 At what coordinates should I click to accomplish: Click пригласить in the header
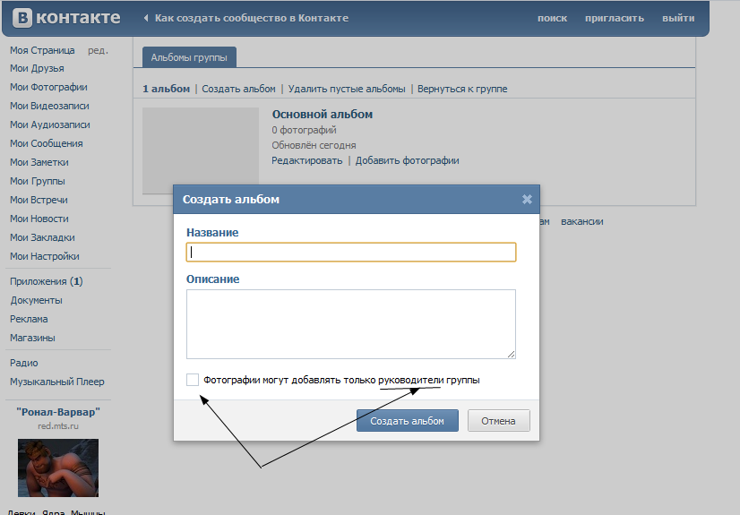(614, 19)
